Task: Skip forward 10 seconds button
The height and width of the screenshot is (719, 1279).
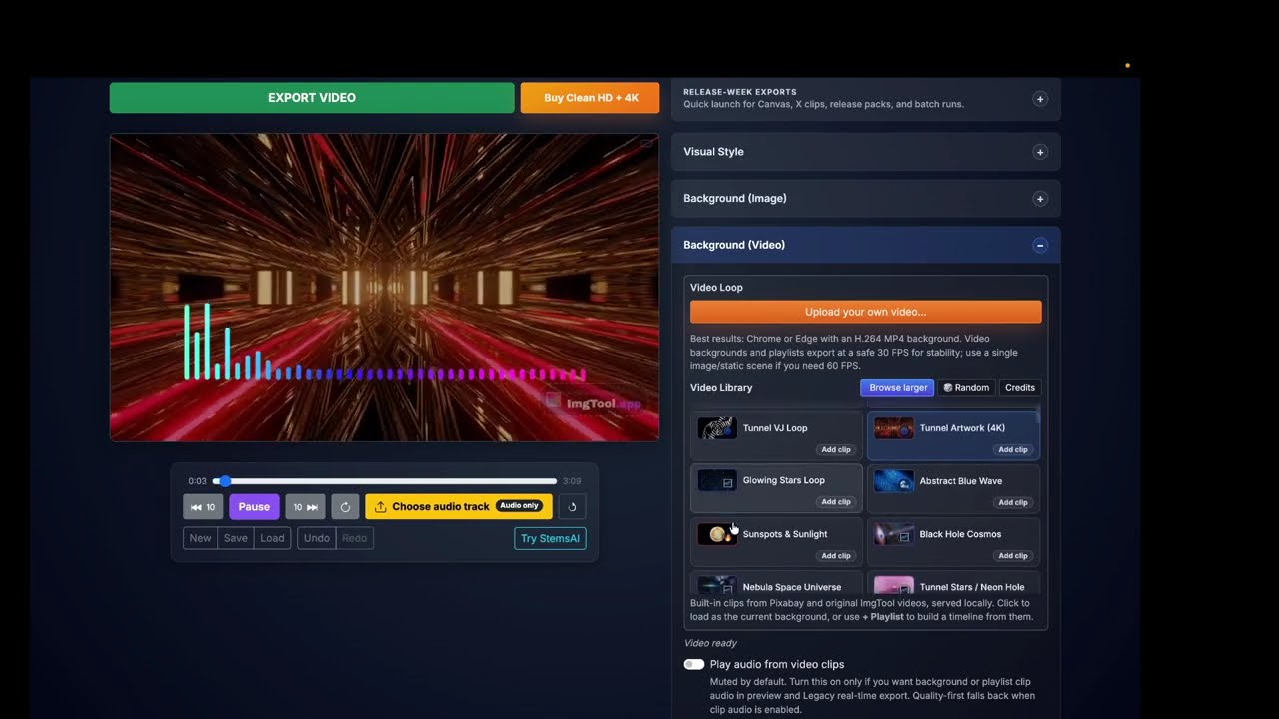Action: click(305, 507)
